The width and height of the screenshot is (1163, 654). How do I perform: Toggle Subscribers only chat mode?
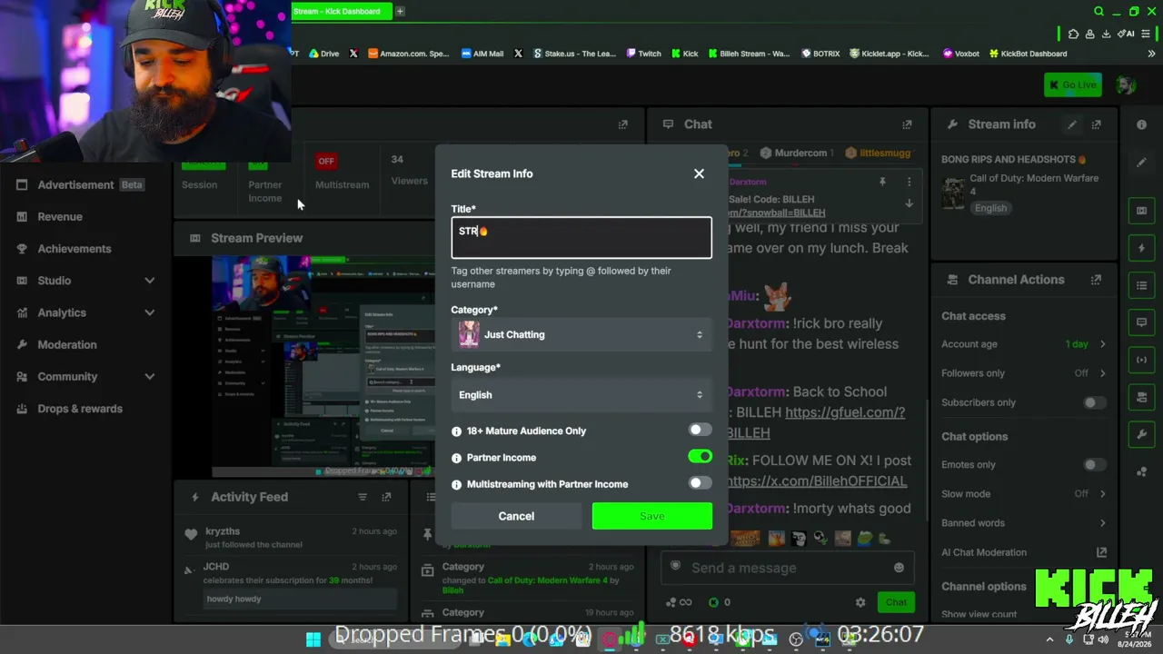1094,402
